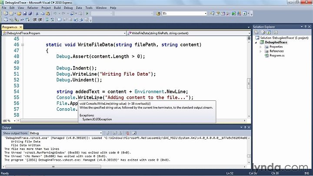This screenshot has height=176, width=313.
Task: Click the Increase Indent icon
Action: [40, 20]
